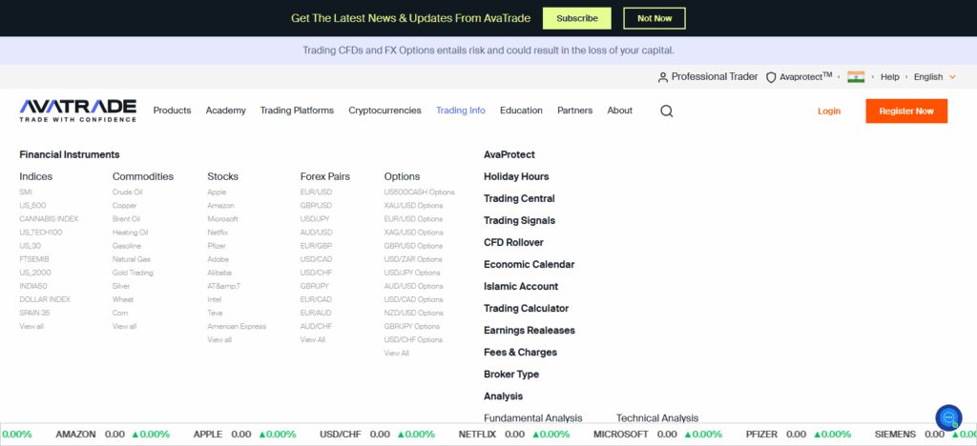Screen dimensions: 977x446
Task: Open Trading Central page
Action: click(x=519, y=198)
